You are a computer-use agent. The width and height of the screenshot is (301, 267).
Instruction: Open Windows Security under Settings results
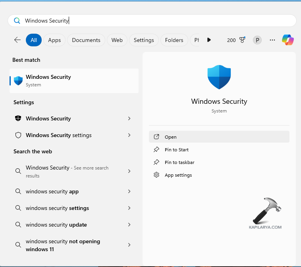74,118
